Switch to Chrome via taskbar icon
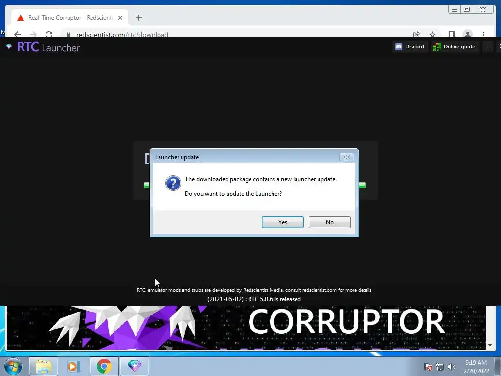This screenshot has height=376, width=501. (x=104, y=366)
